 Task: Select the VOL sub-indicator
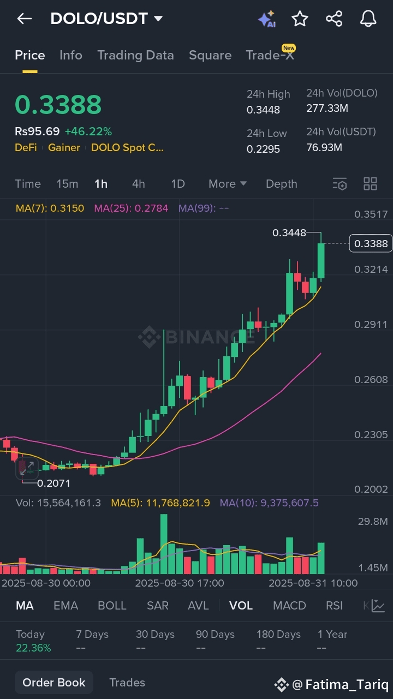pos(241,606)
